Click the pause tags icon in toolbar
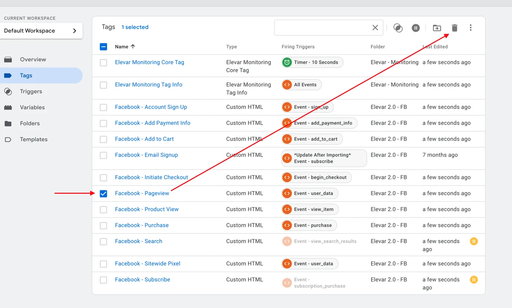Viewport: 512px width, 308px height. [416, 28]
